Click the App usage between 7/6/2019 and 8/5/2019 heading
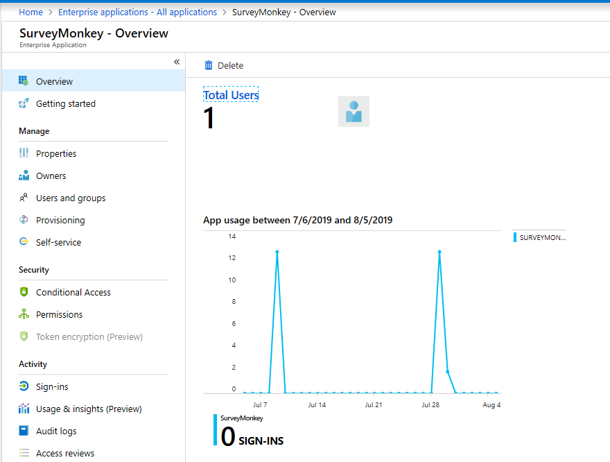Screen dimensions: 610x462 297,220
